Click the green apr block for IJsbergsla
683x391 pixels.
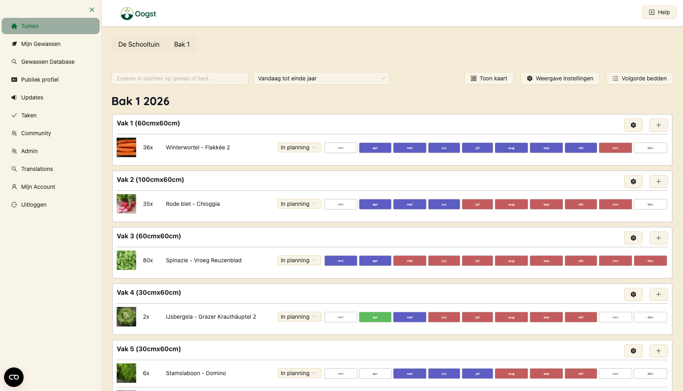(x=375, y=317)
